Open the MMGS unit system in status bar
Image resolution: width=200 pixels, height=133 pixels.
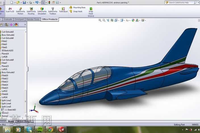[195, 124]
